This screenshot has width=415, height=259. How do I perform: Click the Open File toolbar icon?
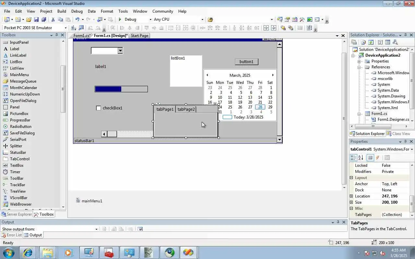click(x=29, y=19)
